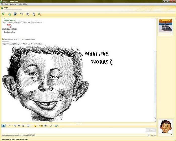Switch to handwriting mode icon near Send
This screenshot has height=141, width=176.
pyautogui.click(x=149, y=135)
